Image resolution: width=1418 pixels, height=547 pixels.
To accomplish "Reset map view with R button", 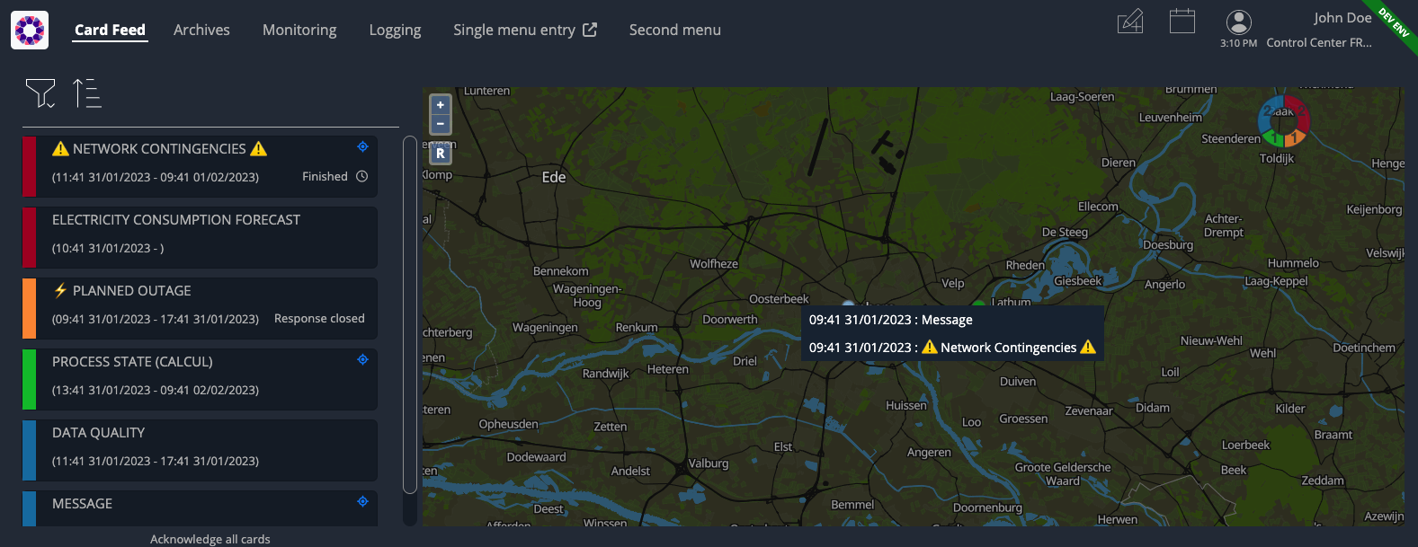I will click(x=441, y=154).
